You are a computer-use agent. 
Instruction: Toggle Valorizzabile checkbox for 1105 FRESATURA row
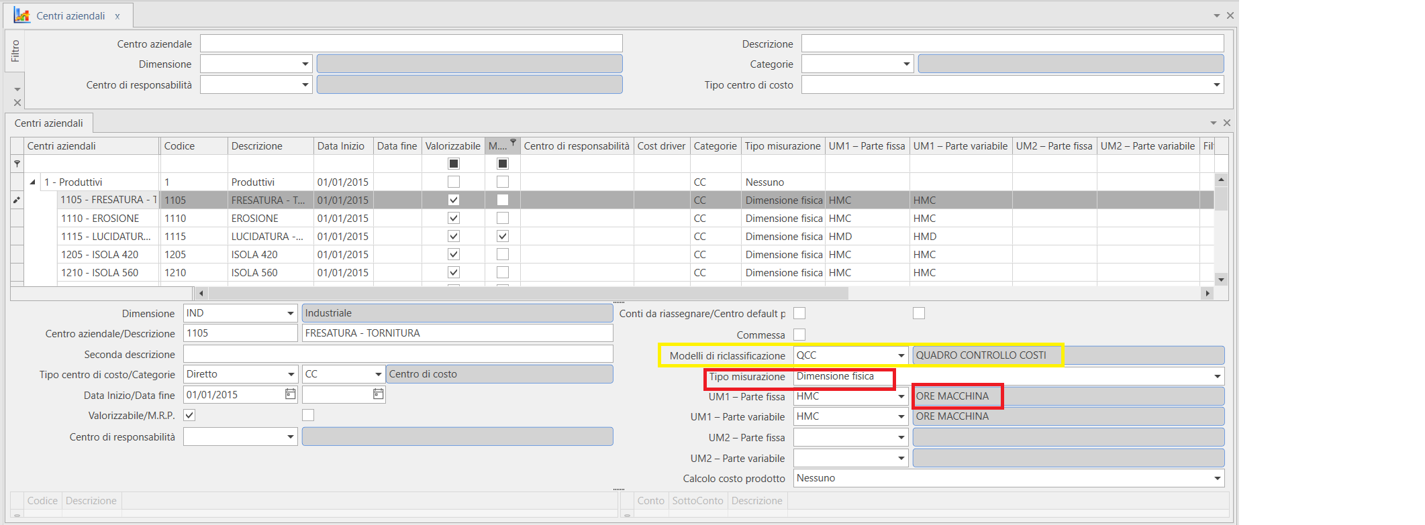(454, 200)
